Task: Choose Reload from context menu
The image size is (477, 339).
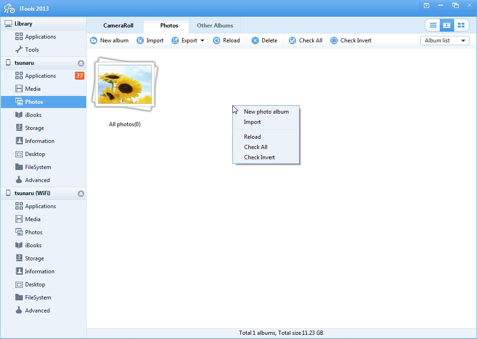Action: 266,137
